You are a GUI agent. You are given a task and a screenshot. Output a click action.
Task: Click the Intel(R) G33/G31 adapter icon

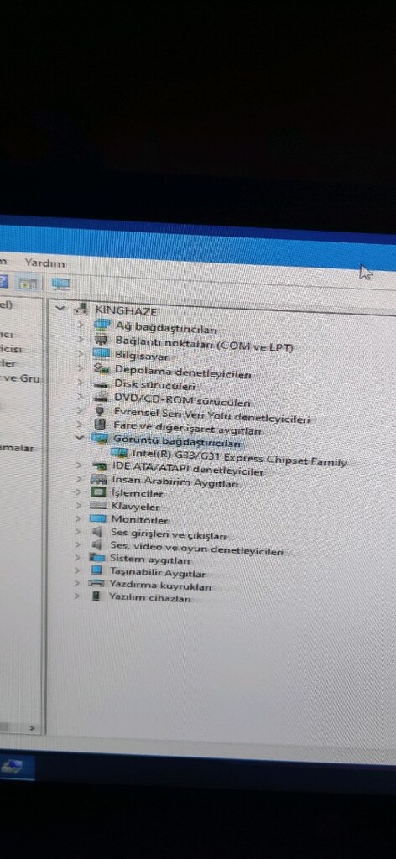coord(119,452)
